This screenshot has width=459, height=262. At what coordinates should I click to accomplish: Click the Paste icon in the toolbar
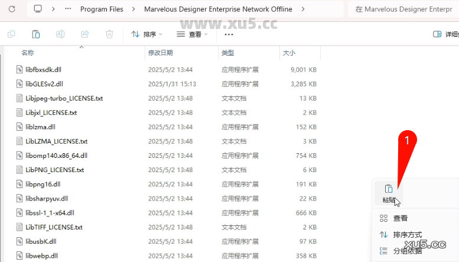pos(36,34)
